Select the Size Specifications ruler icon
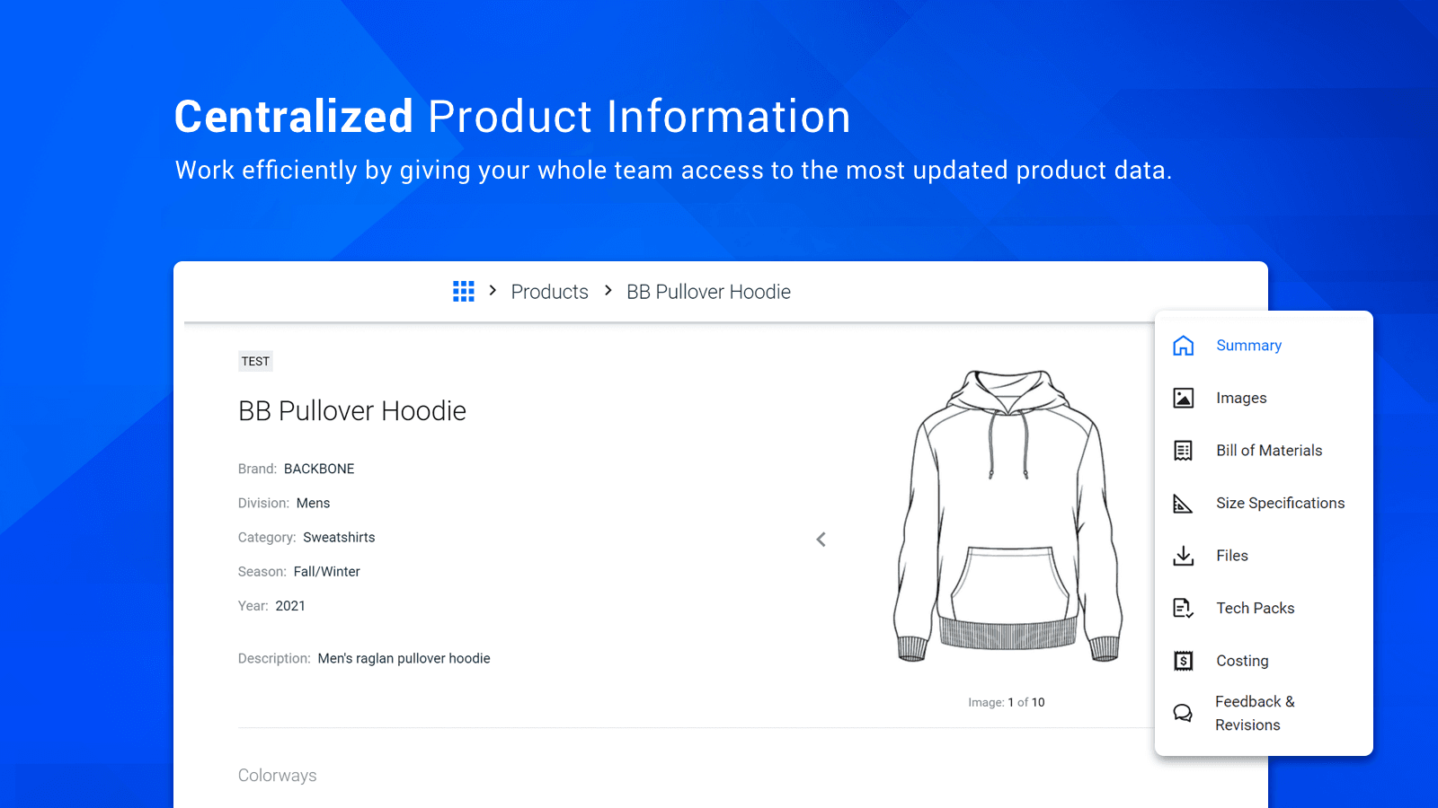The height and width of the screenshot is (808, 1438). [x=1183, y=503]
